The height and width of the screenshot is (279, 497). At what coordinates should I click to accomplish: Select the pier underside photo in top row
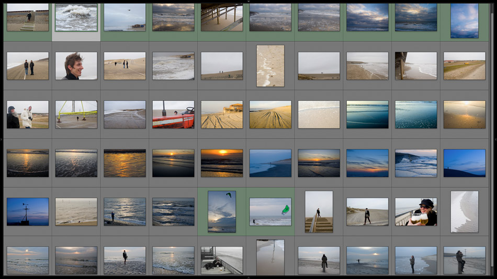(x=222, y=18)
